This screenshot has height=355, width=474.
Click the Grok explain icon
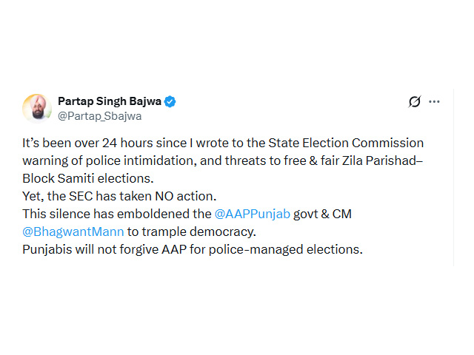[415, 102]
